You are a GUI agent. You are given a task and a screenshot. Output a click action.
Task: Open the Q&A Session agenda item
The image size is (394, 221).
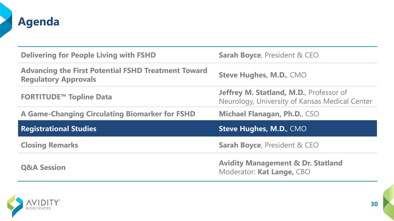coord(43,167)
